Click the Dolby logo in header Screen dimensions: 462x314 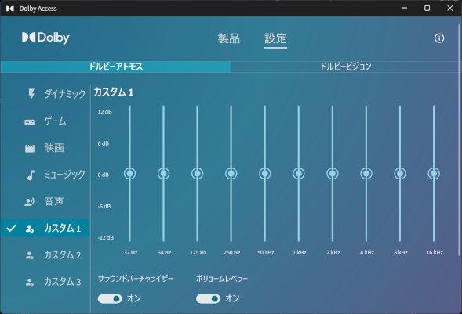[45, 38]
